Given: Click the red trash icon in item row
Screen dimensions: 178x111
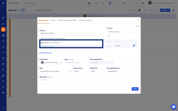Looking at the screenshot, I should 137,46.
